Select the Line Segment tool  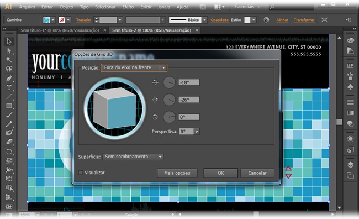(9, 97)
